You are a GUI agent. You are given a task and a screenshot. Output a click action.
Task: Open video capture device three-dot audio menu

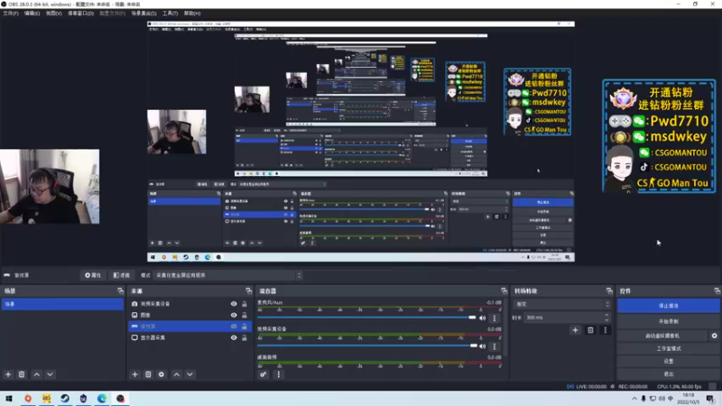(495, 346)
